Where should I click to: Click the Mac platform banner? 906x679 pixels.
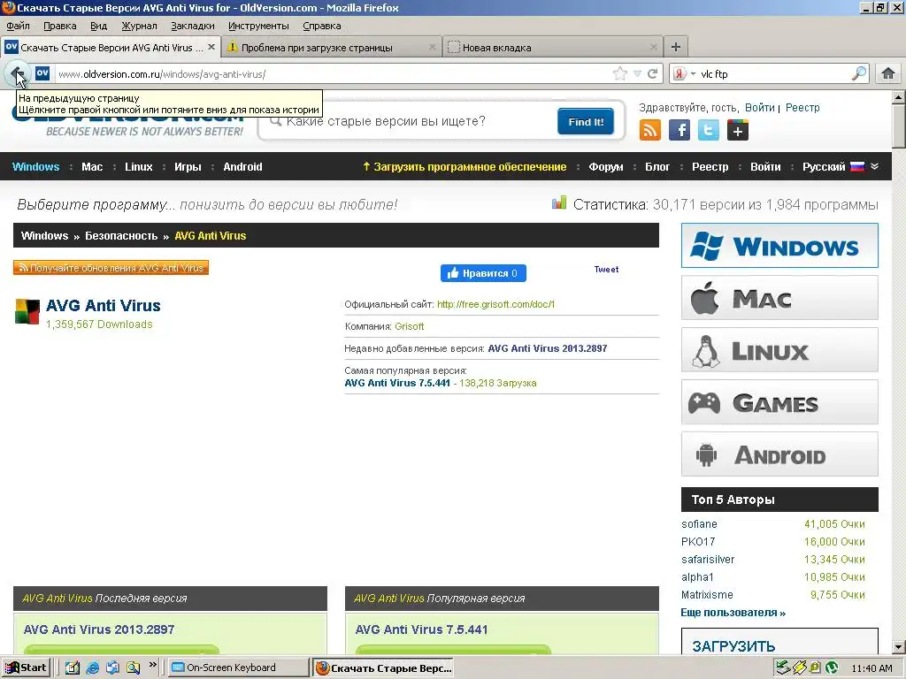coord(779,298)
